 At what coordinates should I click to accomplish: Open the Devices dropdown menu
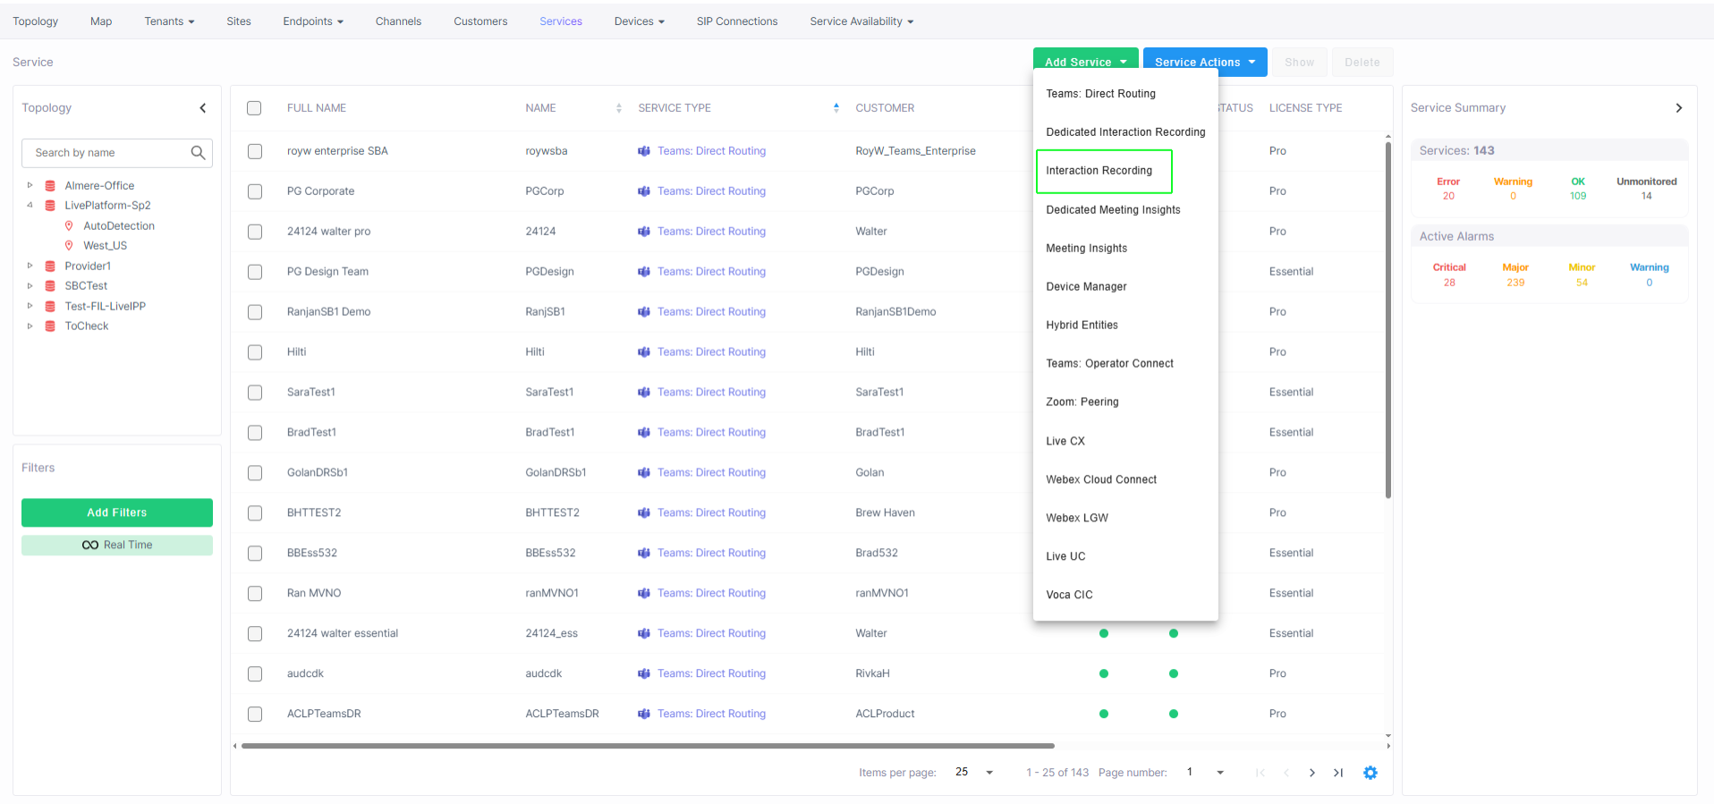(639, 21)
